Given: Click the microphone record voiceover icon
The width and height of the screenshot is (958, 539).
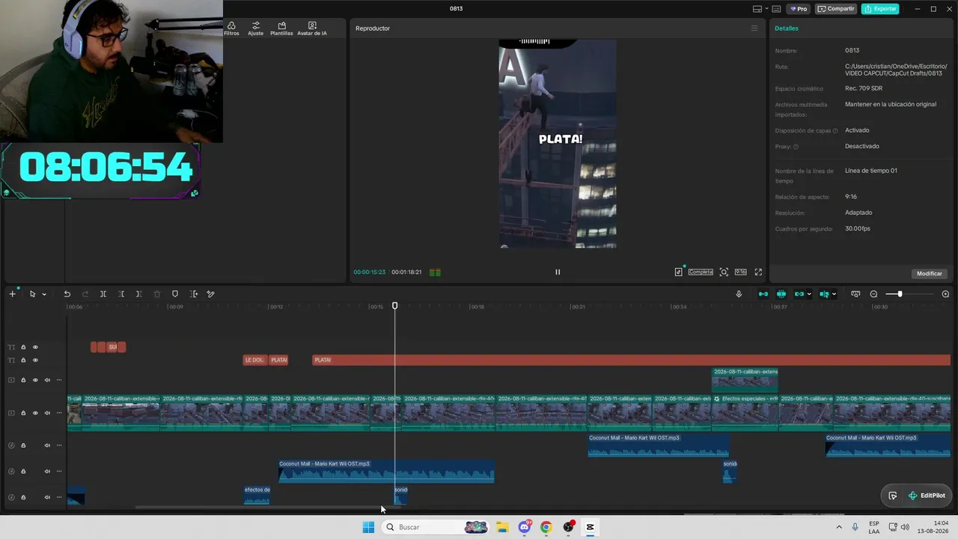Looking at the screenshot, I should 739,294.
